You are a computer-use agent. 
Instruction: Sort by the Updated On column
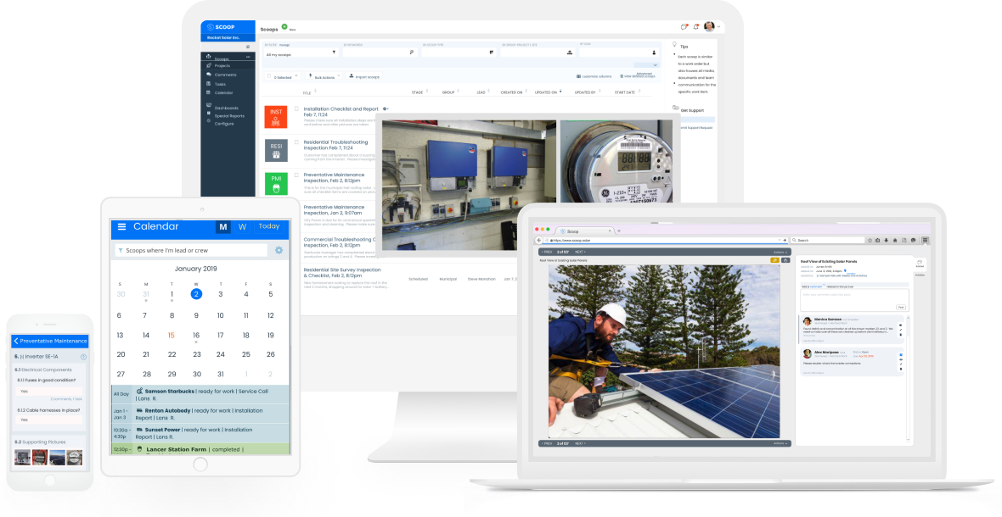tap(546, 92)
